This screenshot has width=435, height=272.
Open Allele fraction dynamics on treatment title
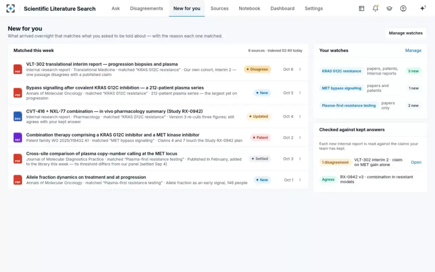pos(86,177)
